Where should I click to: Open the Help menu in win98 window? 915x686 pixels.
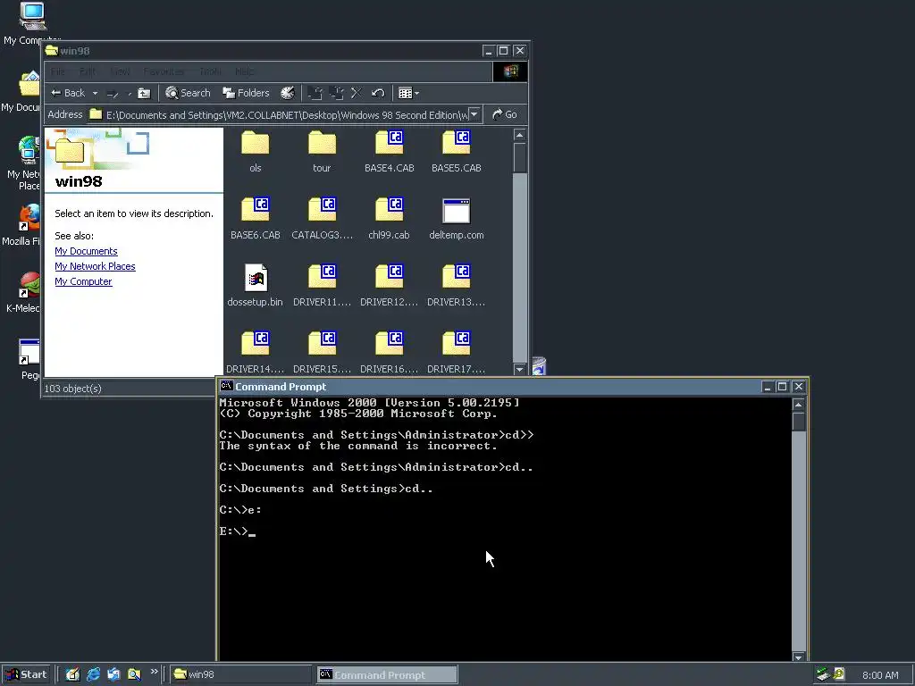coord(245,71)
